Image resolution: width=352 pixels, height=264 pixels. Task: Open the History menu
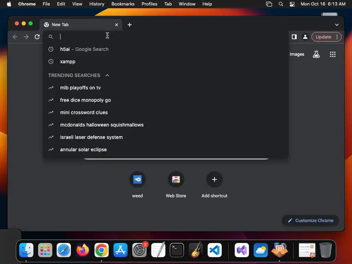[x=97, y=4]
